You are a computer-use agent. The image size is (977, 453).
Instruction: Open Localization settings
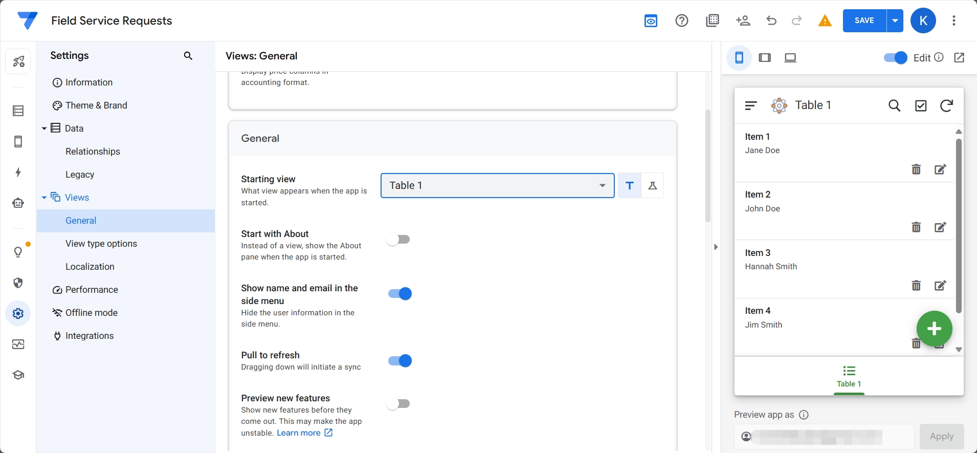pyautogui.click(x=126, y=267)
